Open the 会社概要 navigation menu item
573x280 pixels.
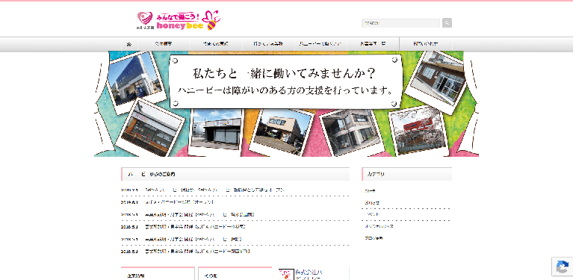point(164,44)
